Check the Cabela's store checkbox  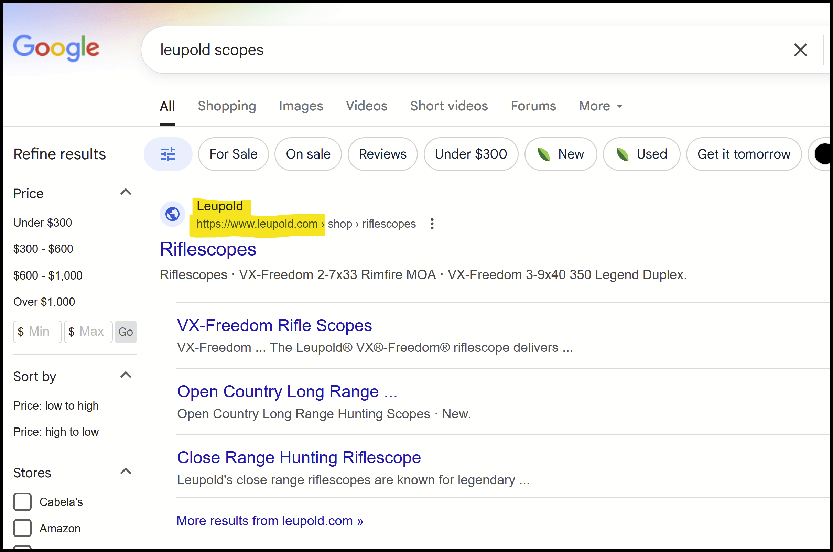23,502
